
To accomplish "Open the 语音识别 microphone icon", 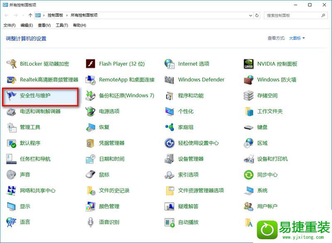I will click(x=90, y=222).
